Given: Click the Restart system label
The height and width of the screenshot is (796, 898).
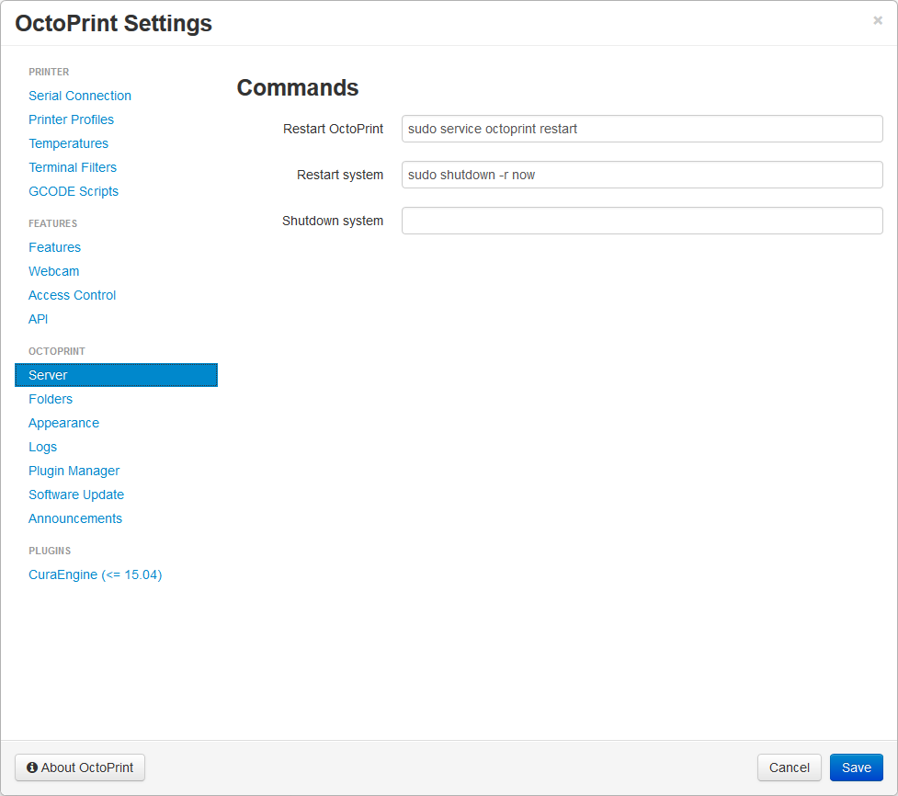Looking at the screenshot, I should point(340,175).
